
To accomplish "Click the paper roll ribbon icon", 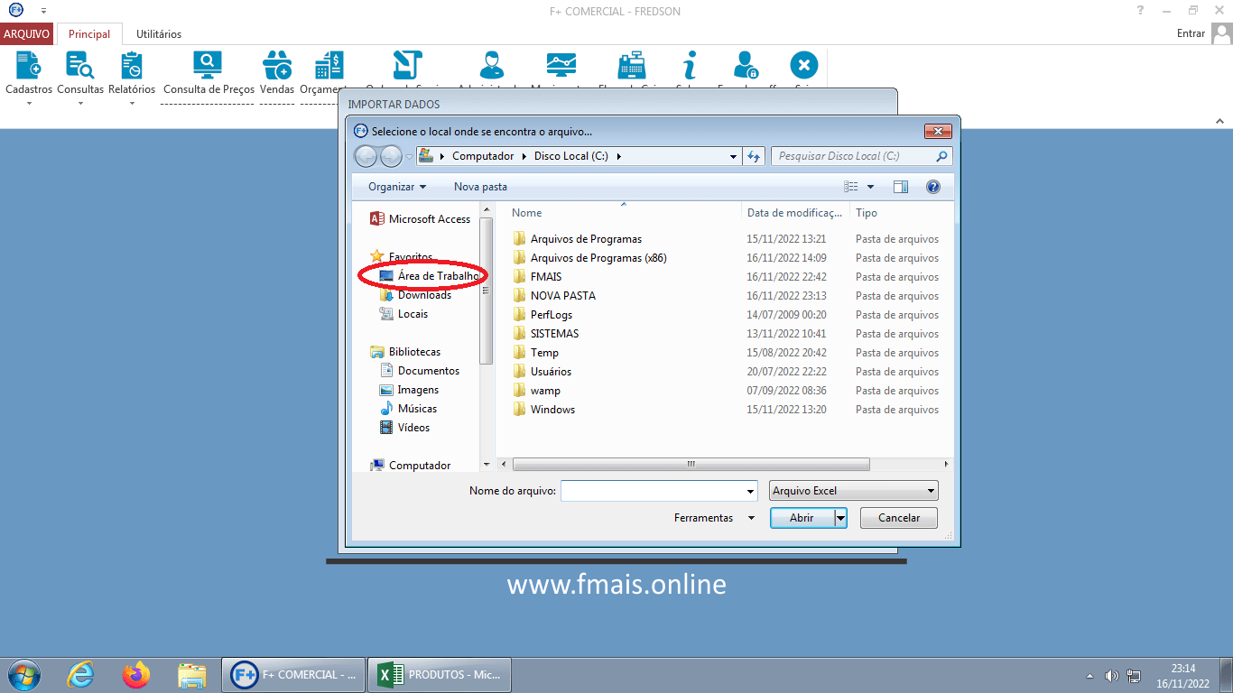I will pyautogui.click(x=408, y=66).
